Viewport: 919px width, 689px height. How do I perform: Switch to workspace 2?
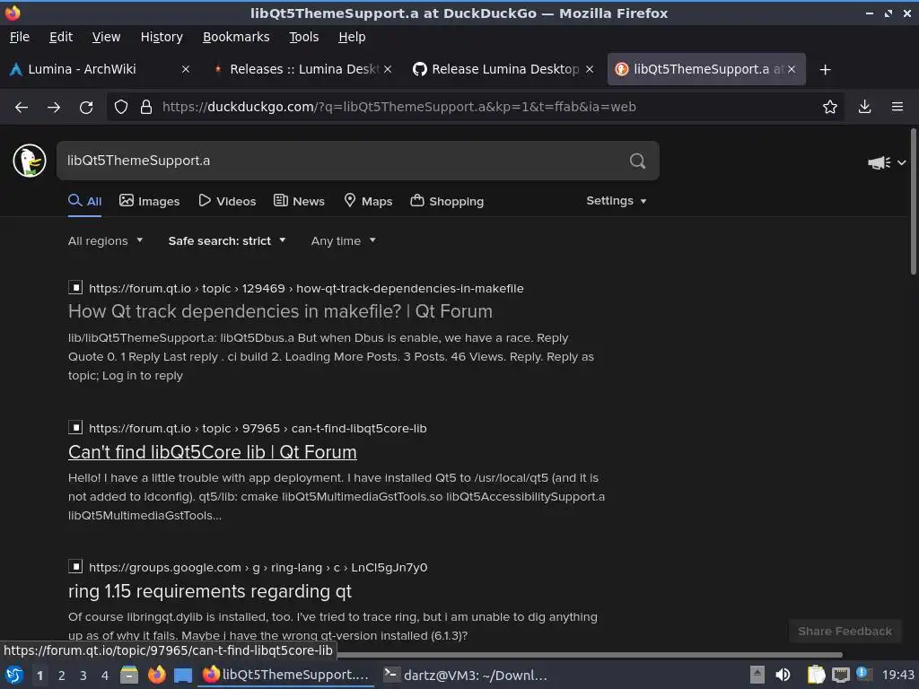62,676
